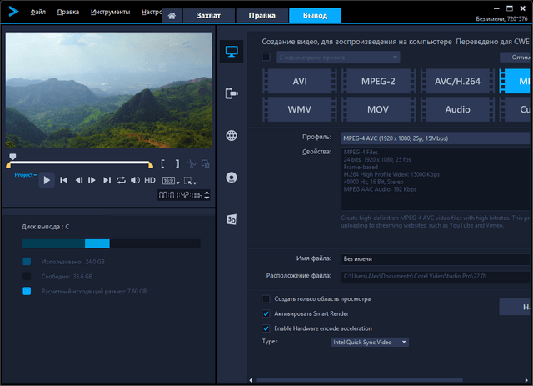Viewport: 533px width, 386px height.
Task: Open the 16:9 aspect ratio dropdown
Action: pyautogui.click(x=169, y=180)
